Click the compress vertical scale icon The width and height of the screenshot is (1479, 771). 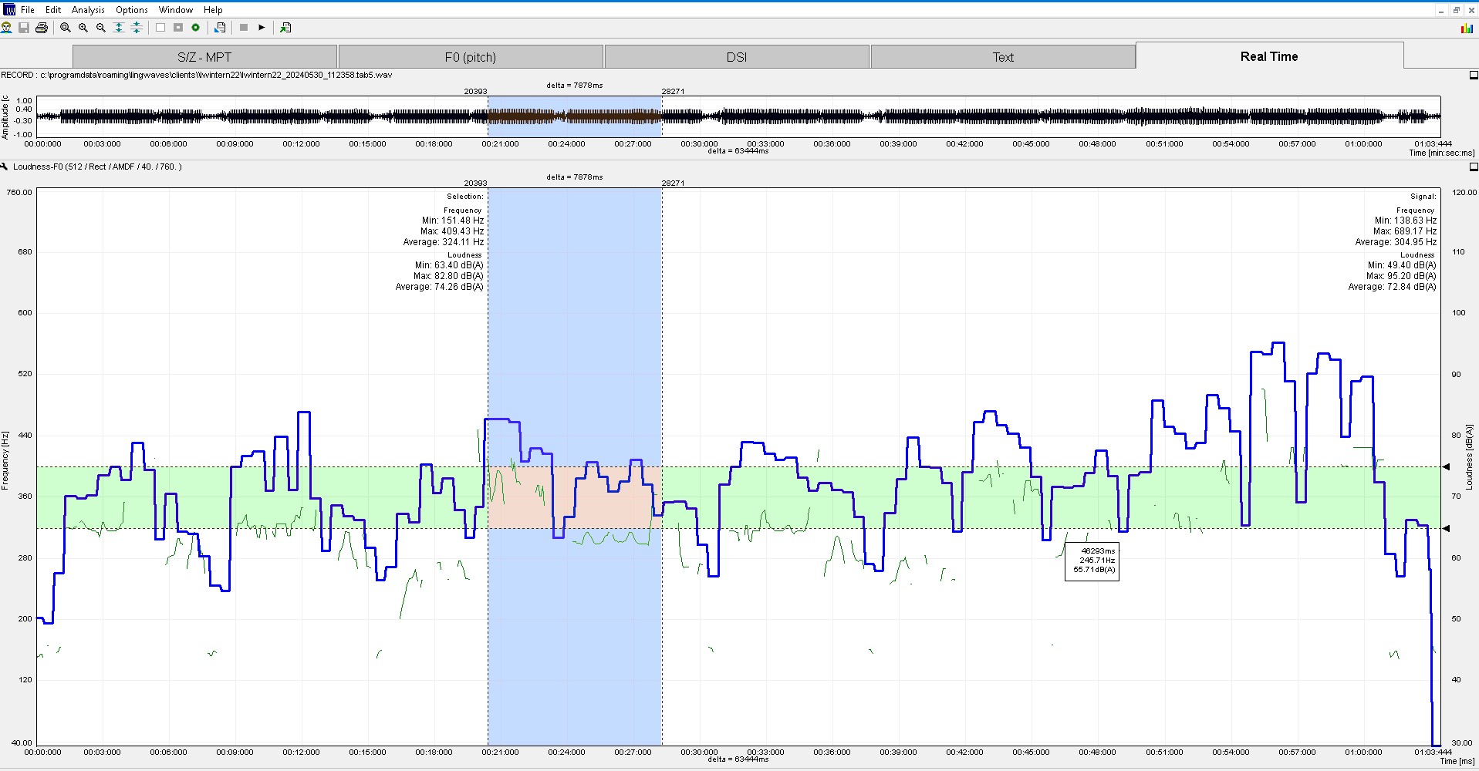(137, 28)
